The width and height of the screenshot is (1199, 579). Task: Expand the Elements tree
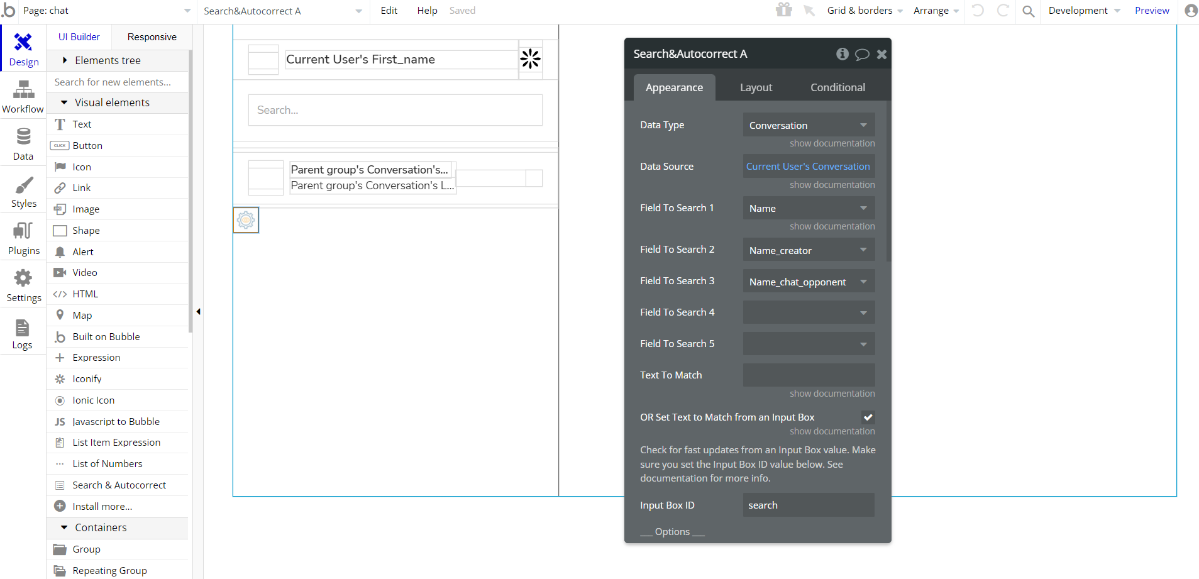[65, 60]
